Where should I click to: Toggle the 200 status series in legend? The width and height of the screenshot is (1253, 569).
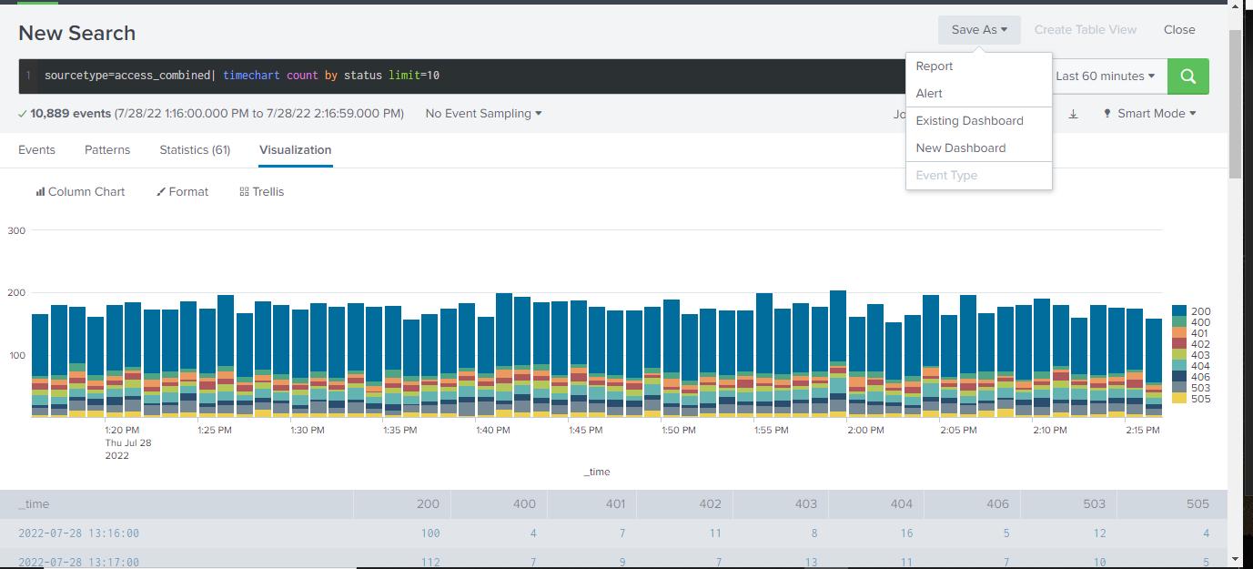coord(1200,311)
